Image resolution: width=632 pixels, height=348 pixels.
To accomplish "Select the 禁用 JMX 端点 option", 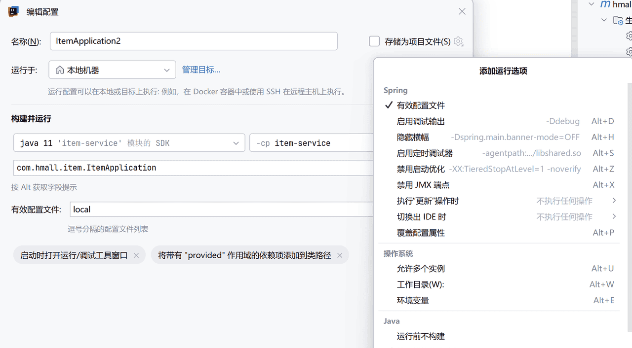I will click(x=423, y=185).
